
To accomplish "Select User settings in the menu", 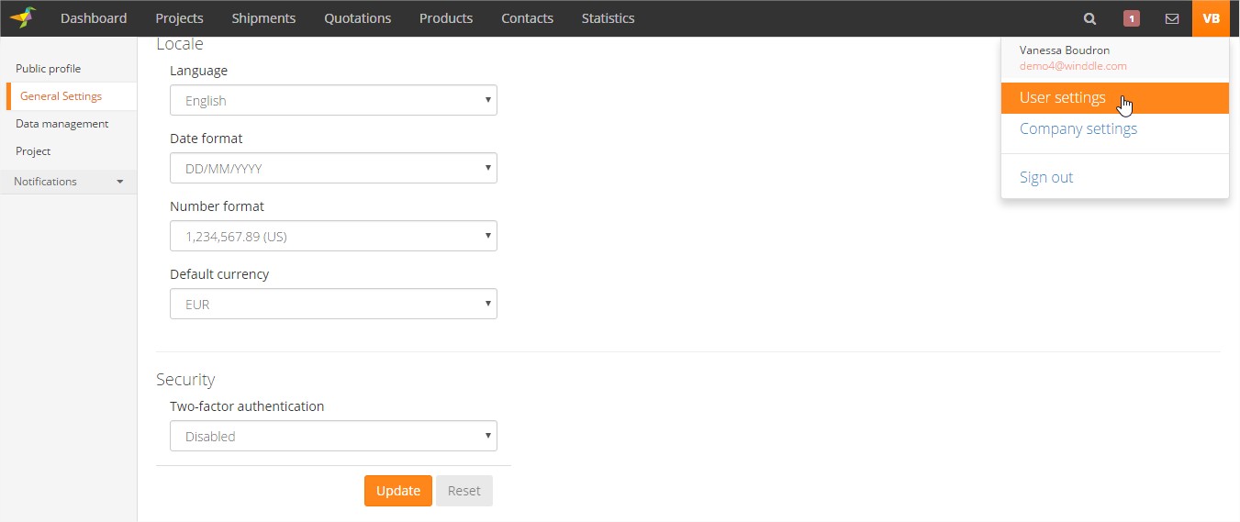I will (1063, 98).
